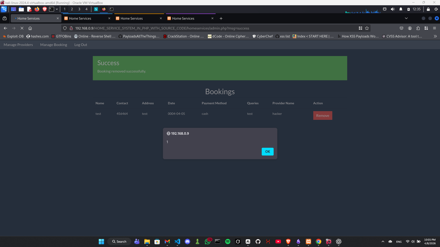Switch to Kali workspace 4
Viewport: 440px width, 247px height.
click(x=86, y=9)
